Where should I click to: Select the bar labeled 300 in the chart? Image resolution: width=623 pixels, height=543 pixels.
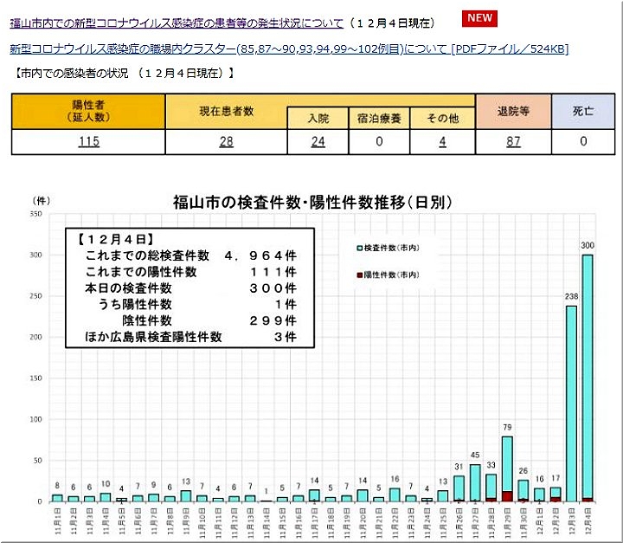point(588,378)
